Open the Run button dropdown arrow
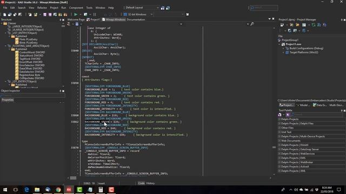 (80, 15)
